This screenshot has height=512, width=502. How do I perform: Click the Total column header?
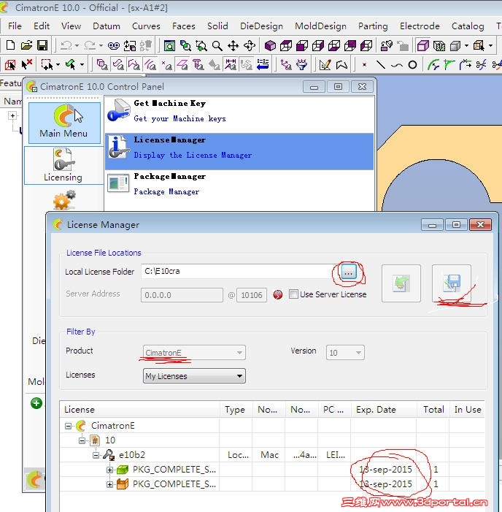(433, 410)
